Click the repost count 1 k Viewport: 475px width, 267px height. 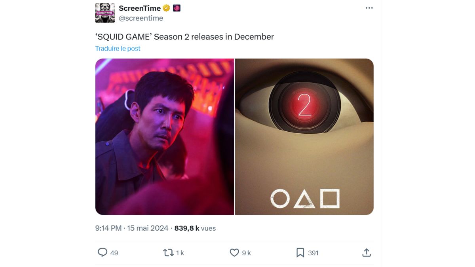(x=180, y=253)
